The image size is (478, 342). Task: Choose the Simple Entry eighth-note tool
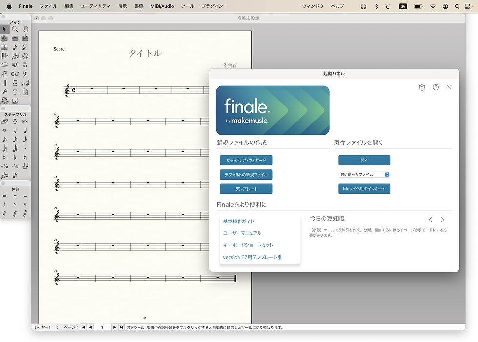tap(15, 47)
